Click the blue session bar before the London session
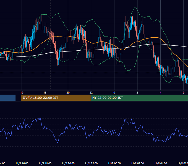Viewport: 188px width, 166px height. pyautogui.click(x=8, y=98)
